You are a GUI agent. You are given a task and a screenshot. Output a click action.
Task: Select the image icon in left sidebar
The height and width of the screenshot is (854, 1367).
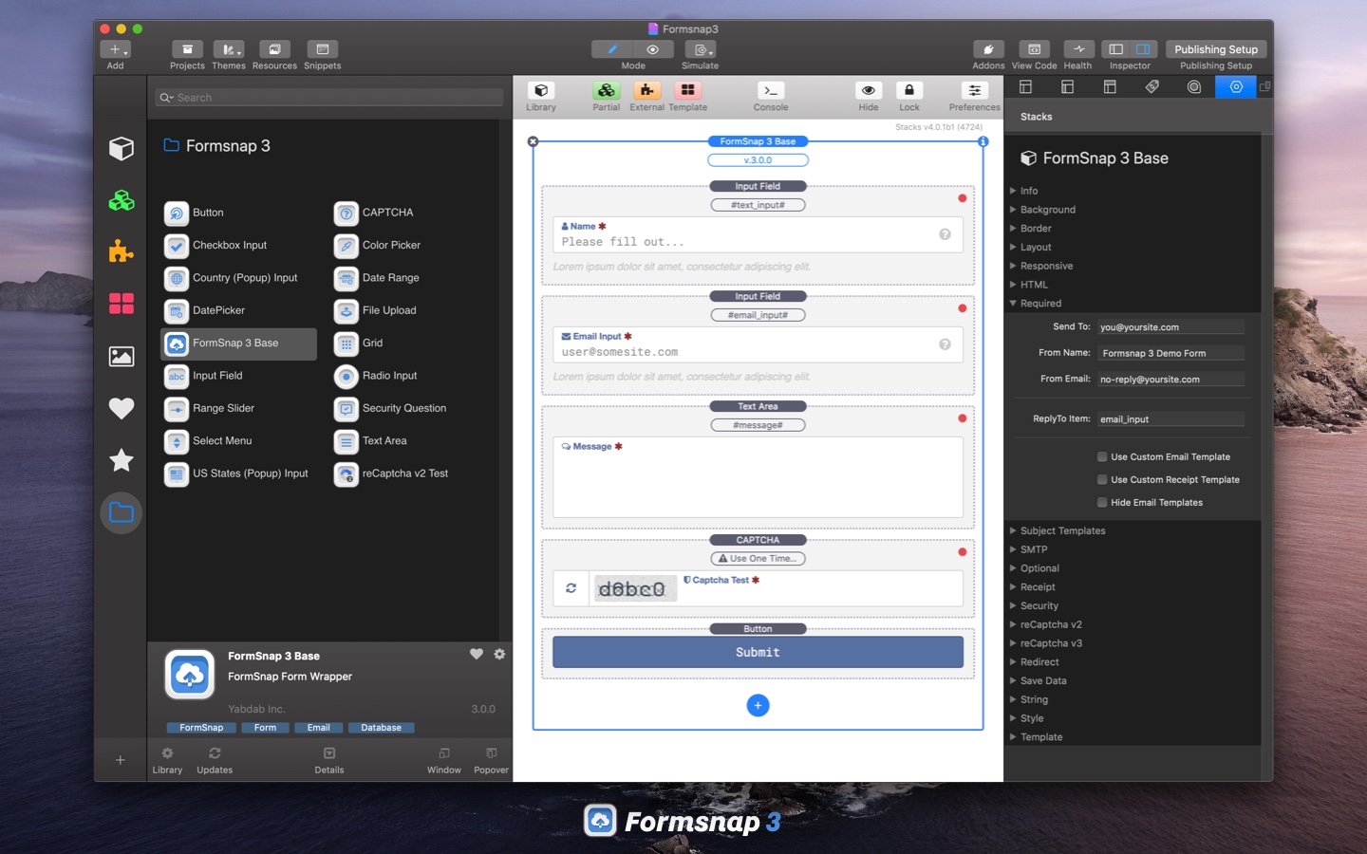(x=122, y=357)
